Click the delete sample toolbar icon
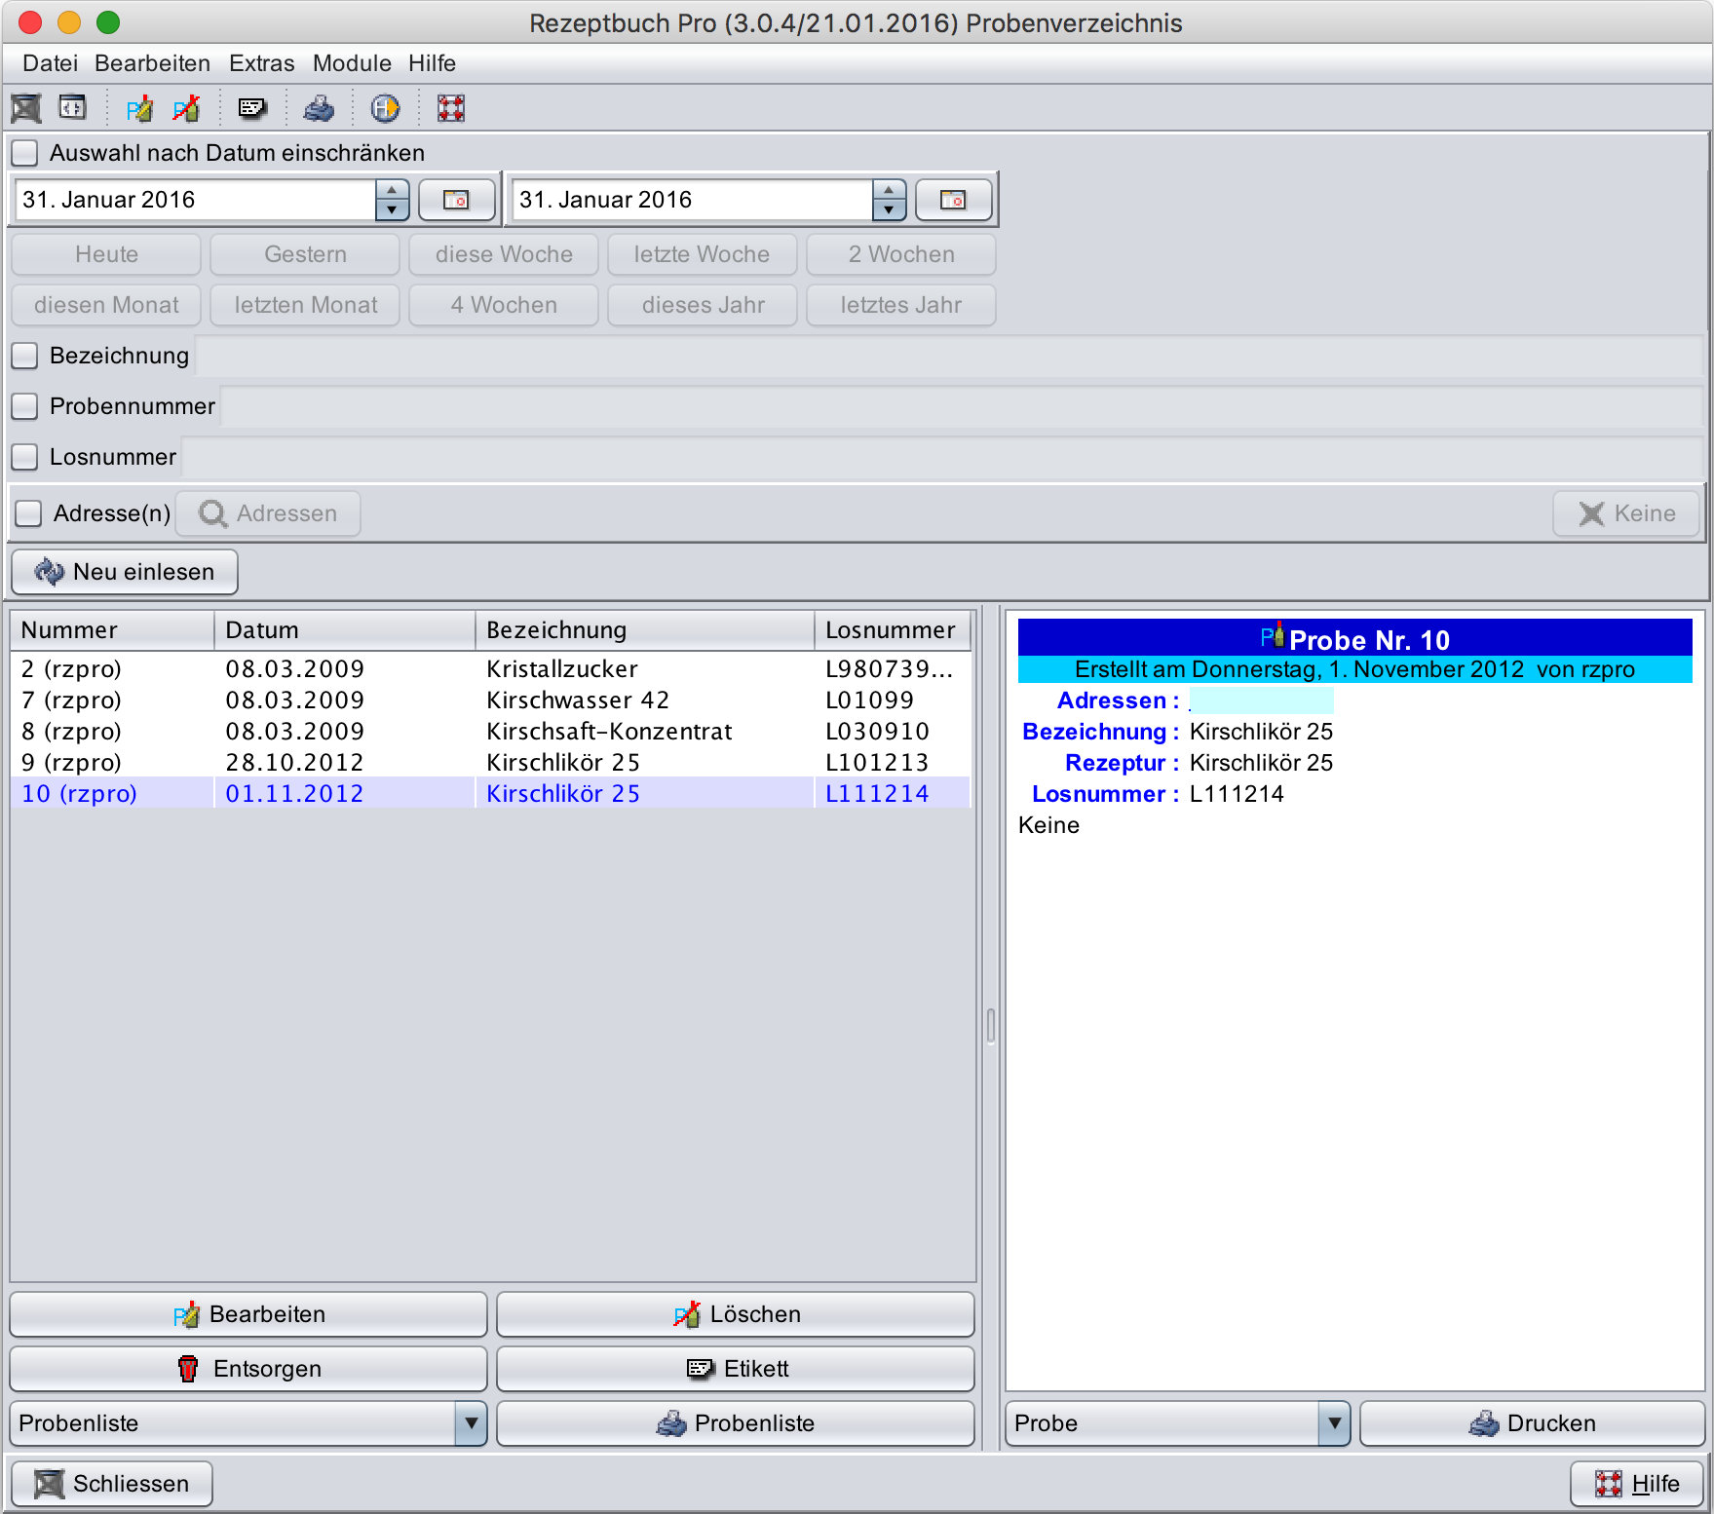 coord(186,108)
